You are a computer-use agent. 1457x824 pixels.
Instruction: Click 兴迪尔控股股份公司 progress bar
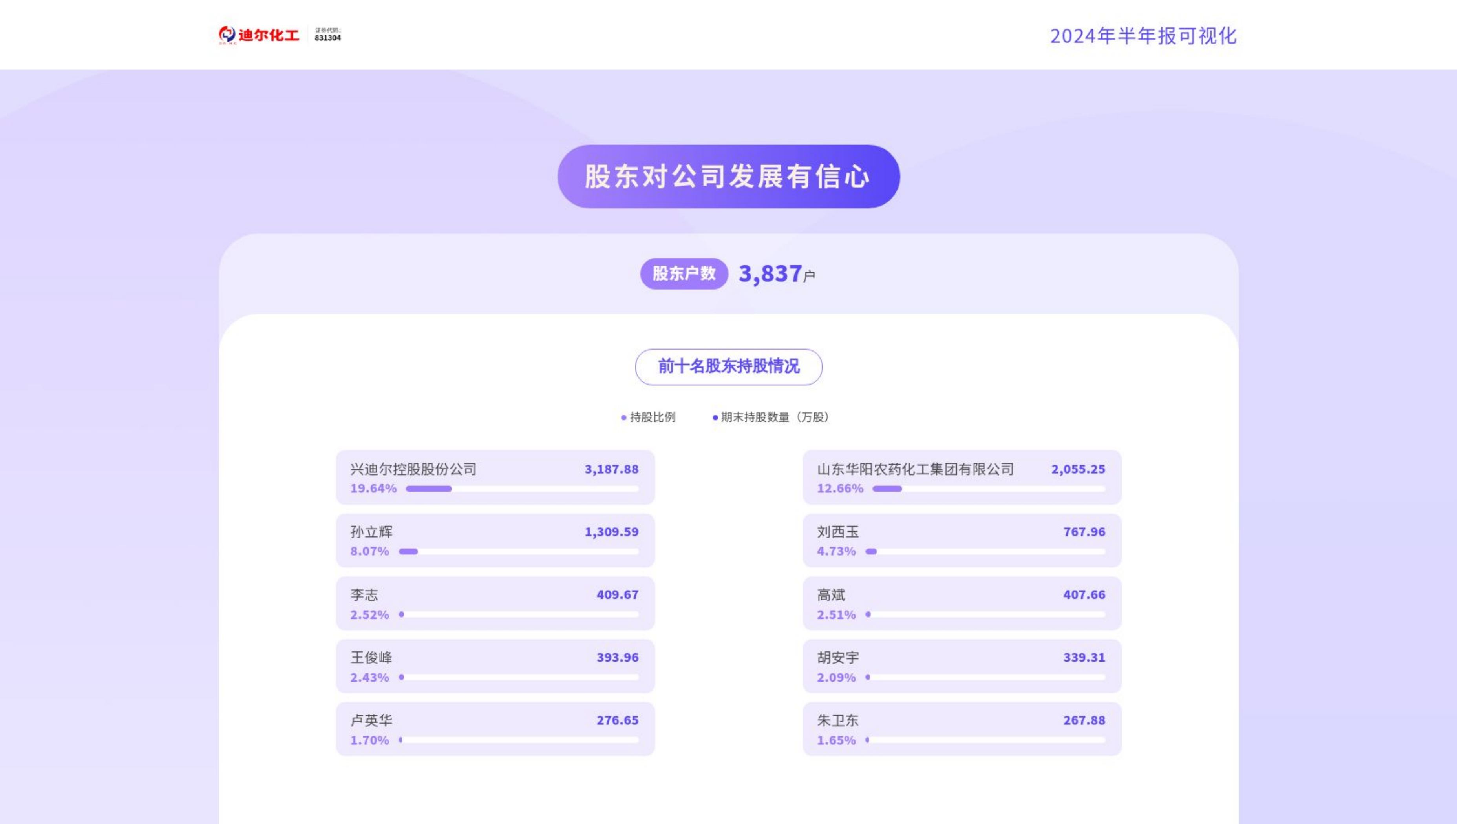coord(429,489)
